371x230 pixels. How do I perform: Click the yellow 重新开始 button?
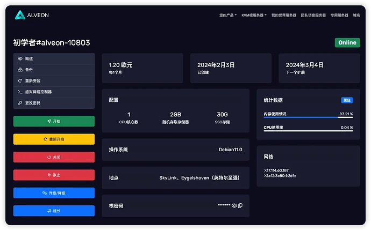[x=54, y=139]
